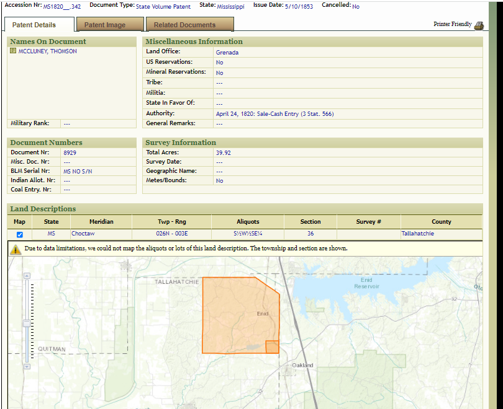
Task: Uncheck the Map checkbox for the MS row
Action: click(x=20, y=234)
